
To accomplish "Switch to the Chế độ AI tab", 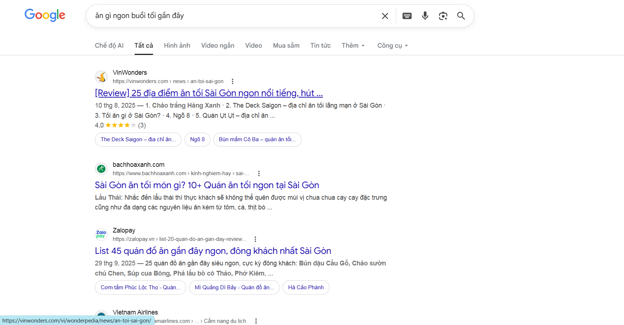I will click(109, 45).
